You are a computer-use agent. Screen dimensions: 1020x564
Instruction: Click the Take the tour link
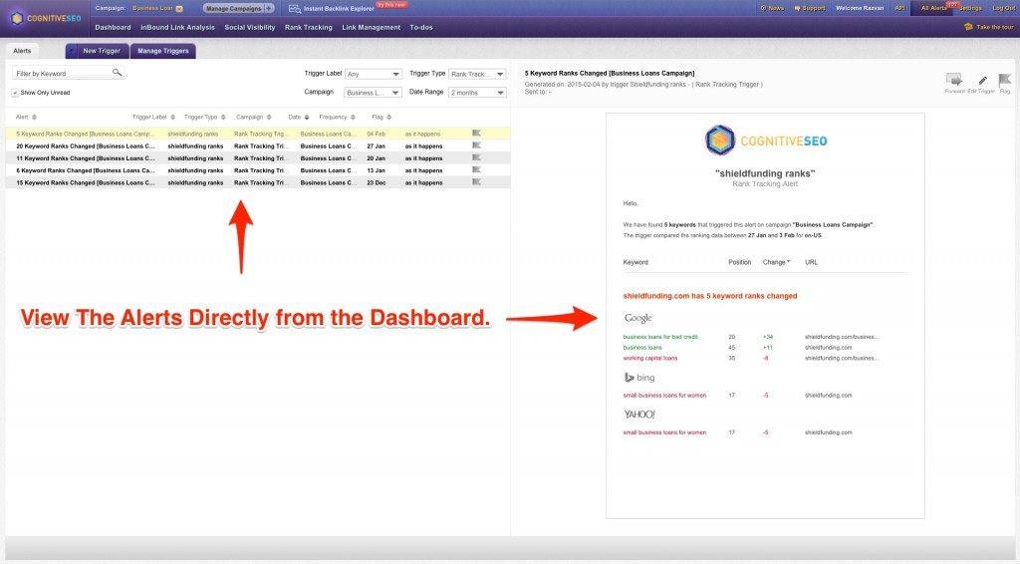(x=992, y=27)
